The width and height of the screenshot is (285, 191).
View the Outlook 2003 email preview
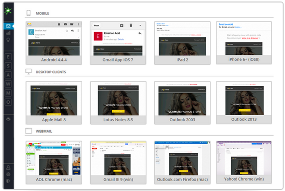182,103
